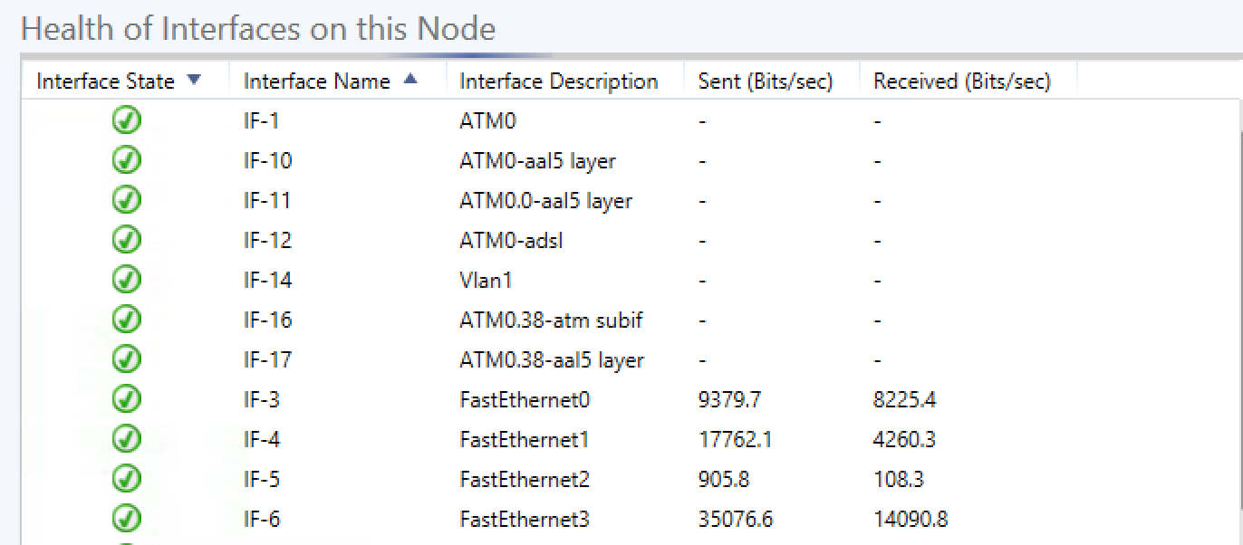The width and height of the screenshot is (1243, 545).
Task: Click the status check icon for IF-12
Action: coord(127,240)
